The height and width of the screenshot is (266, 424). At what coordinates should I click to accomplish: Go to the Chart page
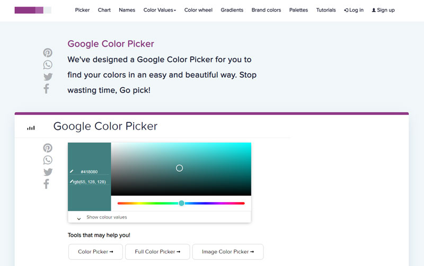[104, 10]
